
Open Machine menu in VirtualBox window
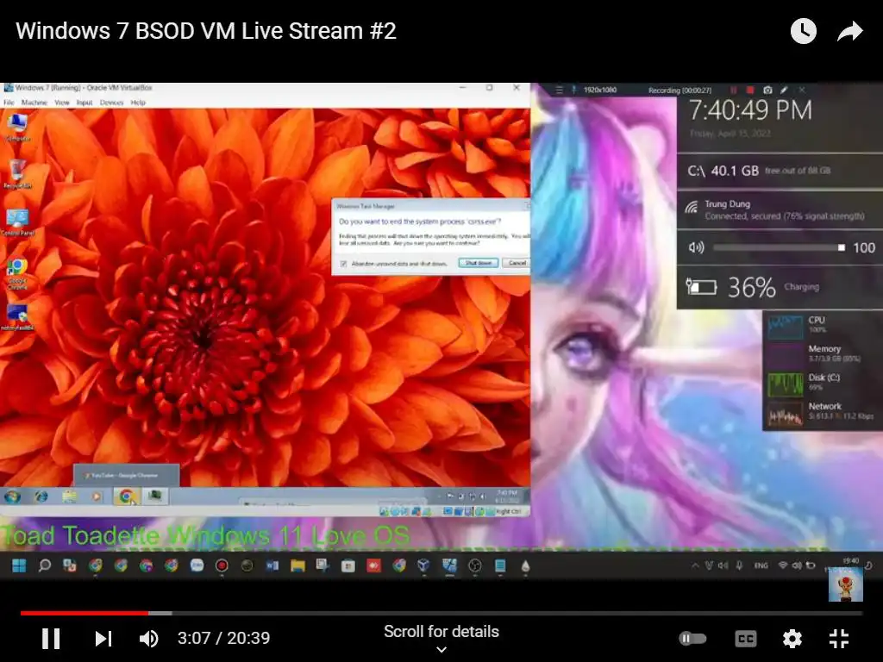(34, 103)
